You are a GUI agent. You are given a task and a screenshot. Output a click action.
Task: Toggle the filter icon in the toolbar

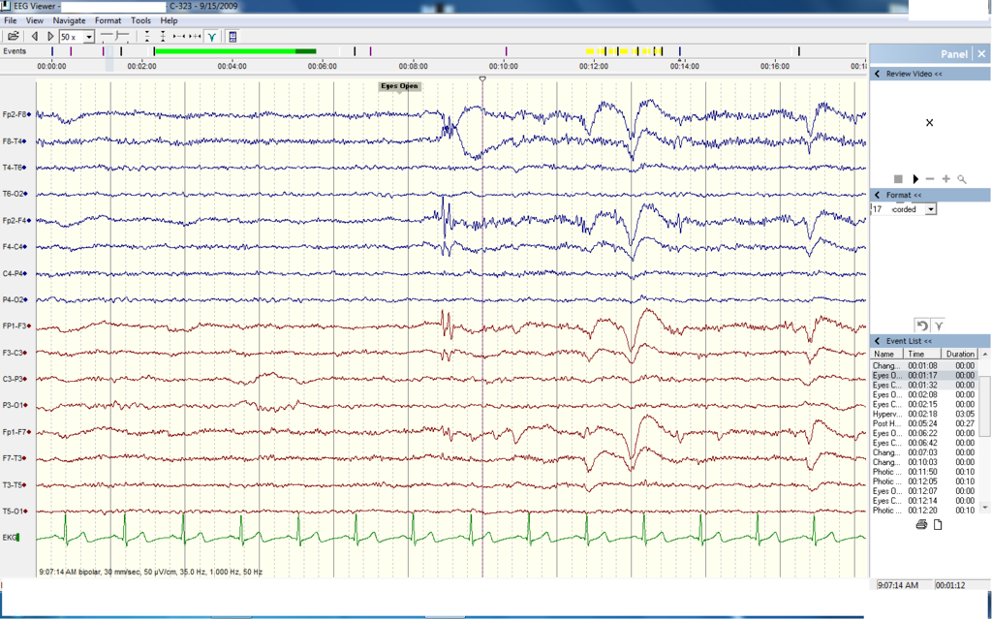point(212,37)
